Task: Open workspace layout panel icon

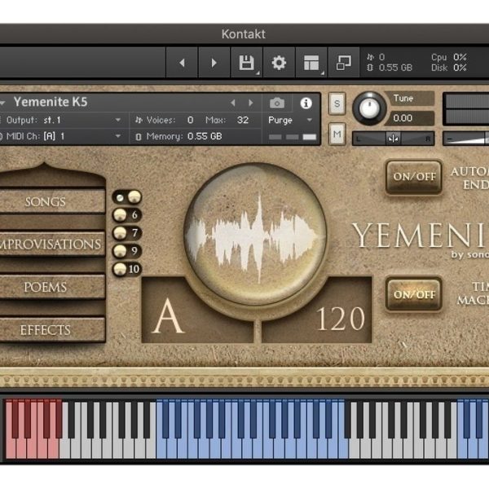Action: pyautogui.click(x=311, y=63)
